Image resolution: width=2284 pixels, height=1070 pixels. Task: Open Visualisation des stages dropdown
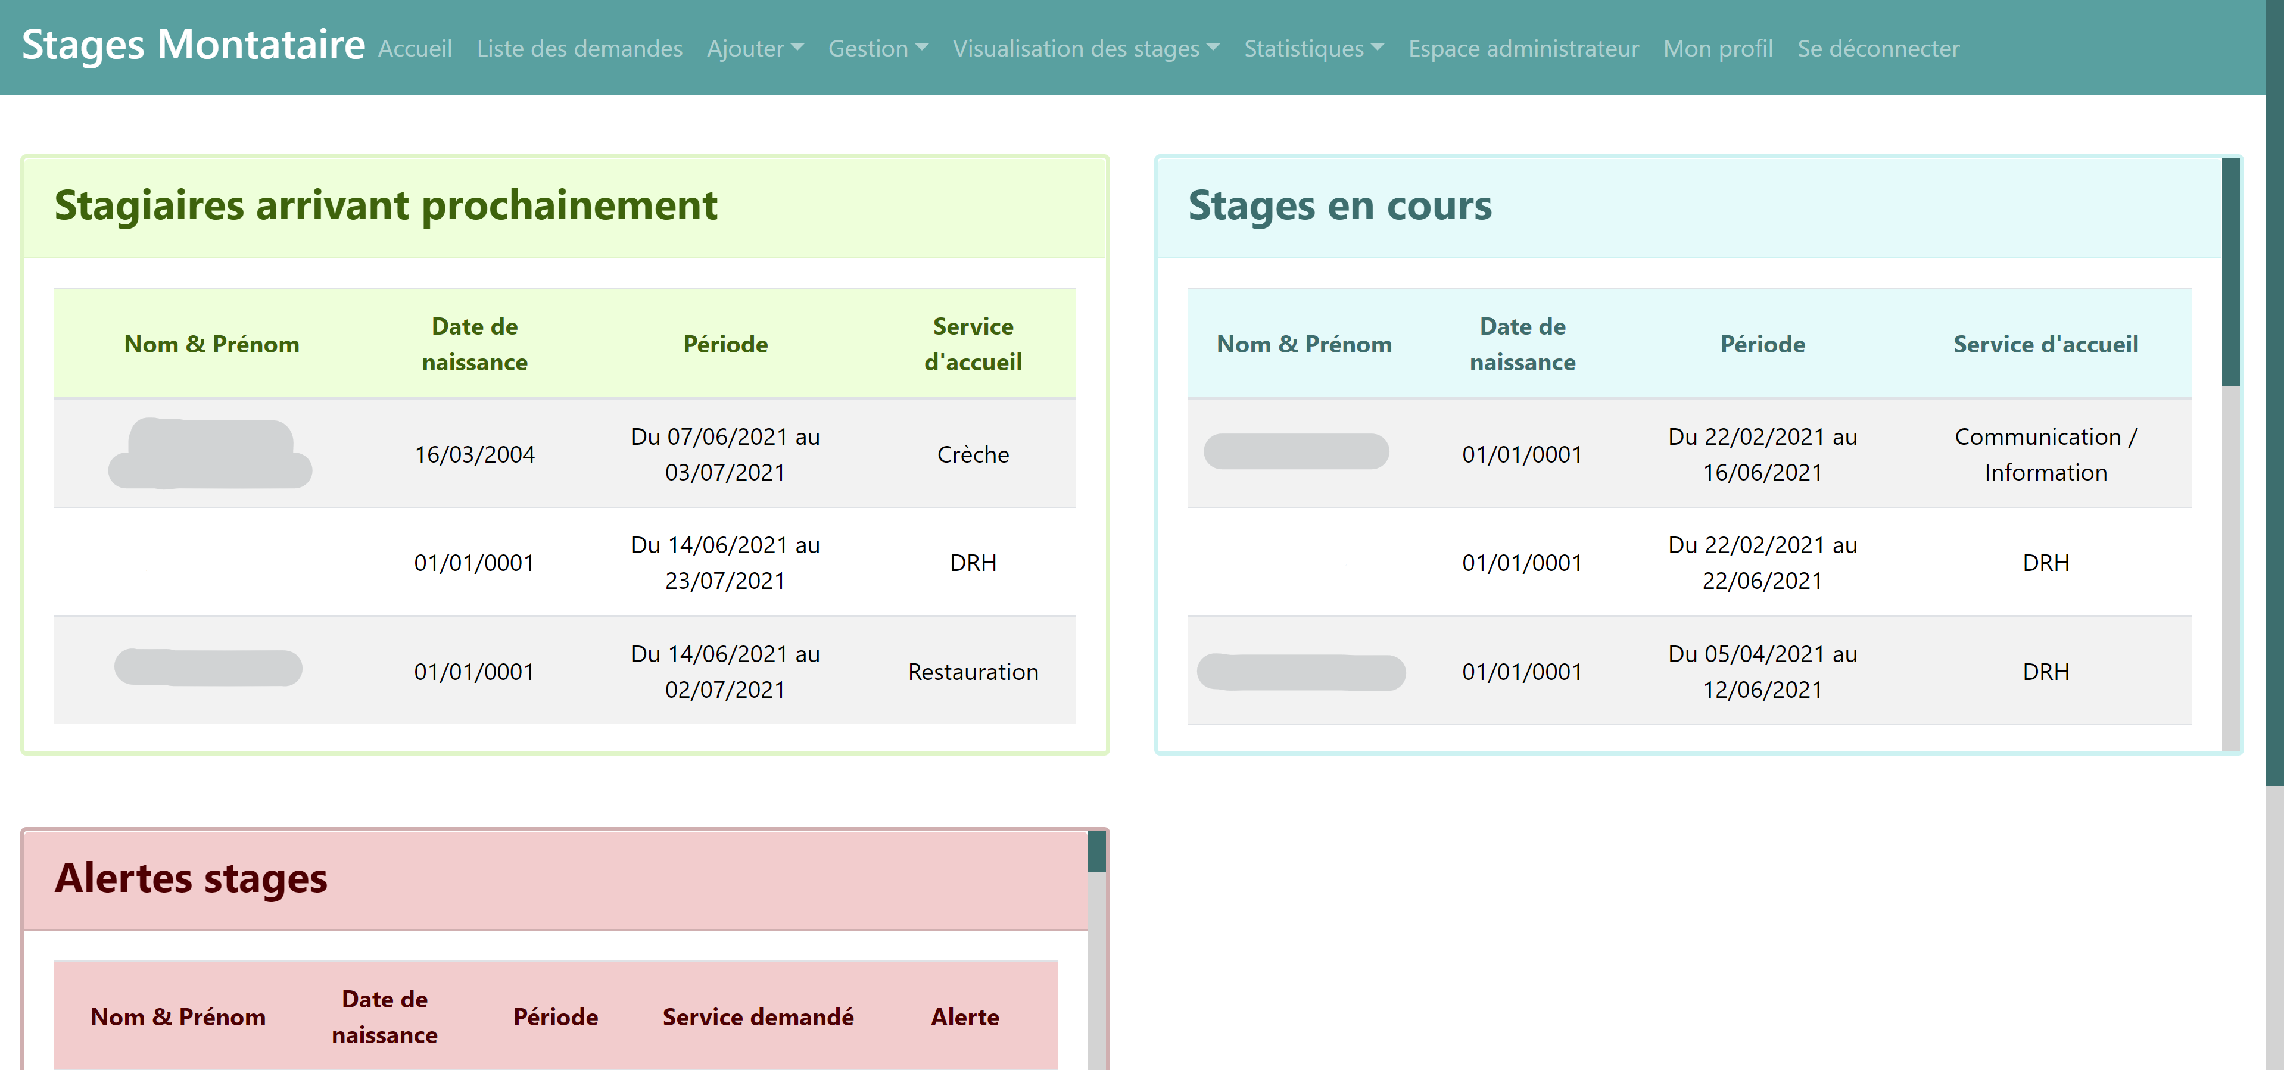click(1085, 49)
